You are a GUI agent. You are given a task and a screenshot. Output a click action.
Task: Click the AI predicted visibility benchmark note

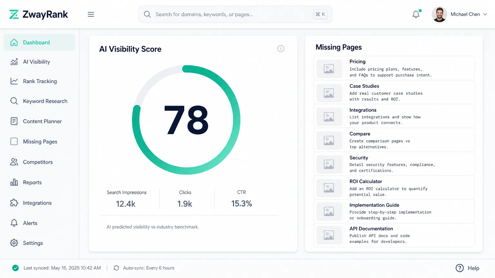pyautogui.click(x=153, y=227)
